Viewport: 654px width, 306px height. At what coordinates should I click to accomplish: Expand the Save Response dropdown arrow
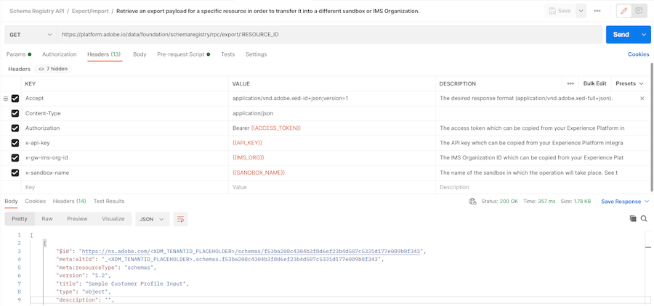(x=647, y=202)
